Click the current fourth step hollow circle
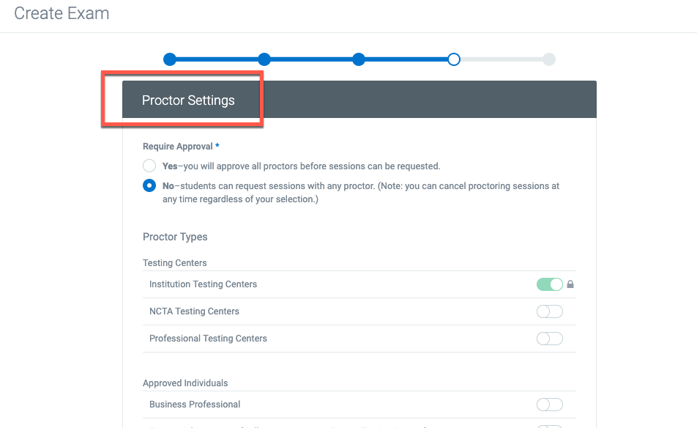Image resolution: width=697 pixels, height=428 pixels. click(x=454, y=59)
